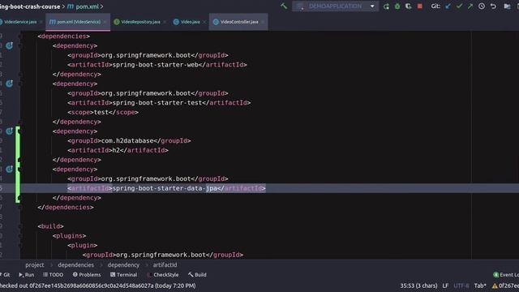The height and width of the screenshot is (292, 519).
Task: Click gutter icon beside the h2 dependency
Action: (x=9, y=131)
